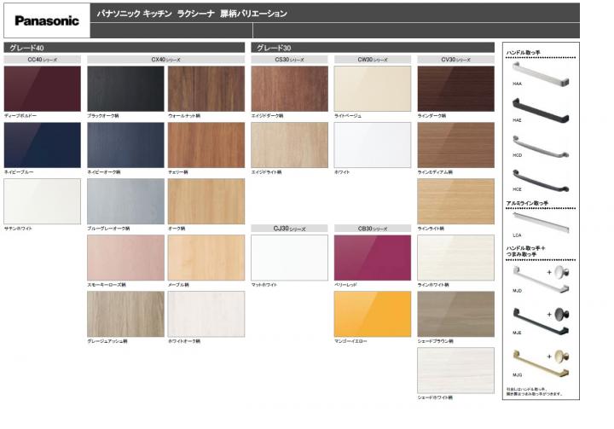The height and width of the screenshot is (429, 614).
Task: Open the CX40 series header
Action: [x=165, y=60]
